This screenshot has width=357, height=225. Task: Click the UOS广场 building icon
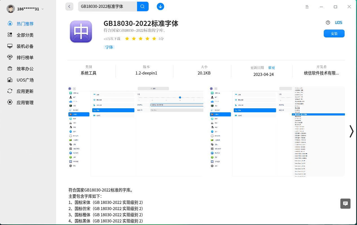[x=10, y=80]
